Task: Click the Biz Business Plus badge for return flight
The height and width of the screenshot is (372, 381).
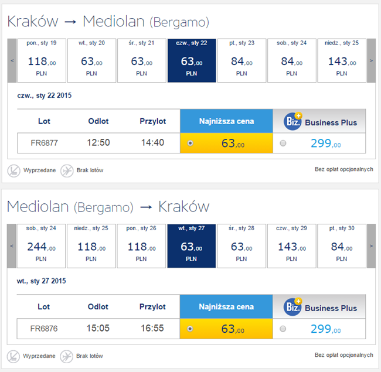Action: coord(292,307)
